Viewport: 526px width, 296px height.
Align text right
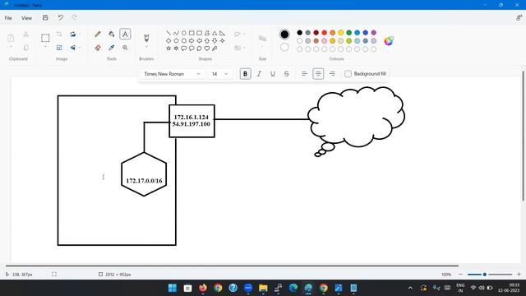tap(332, 74)
